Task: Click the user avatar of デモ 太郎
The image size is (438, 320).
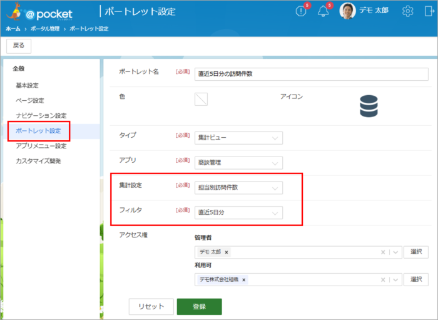Action: [347, 11]
